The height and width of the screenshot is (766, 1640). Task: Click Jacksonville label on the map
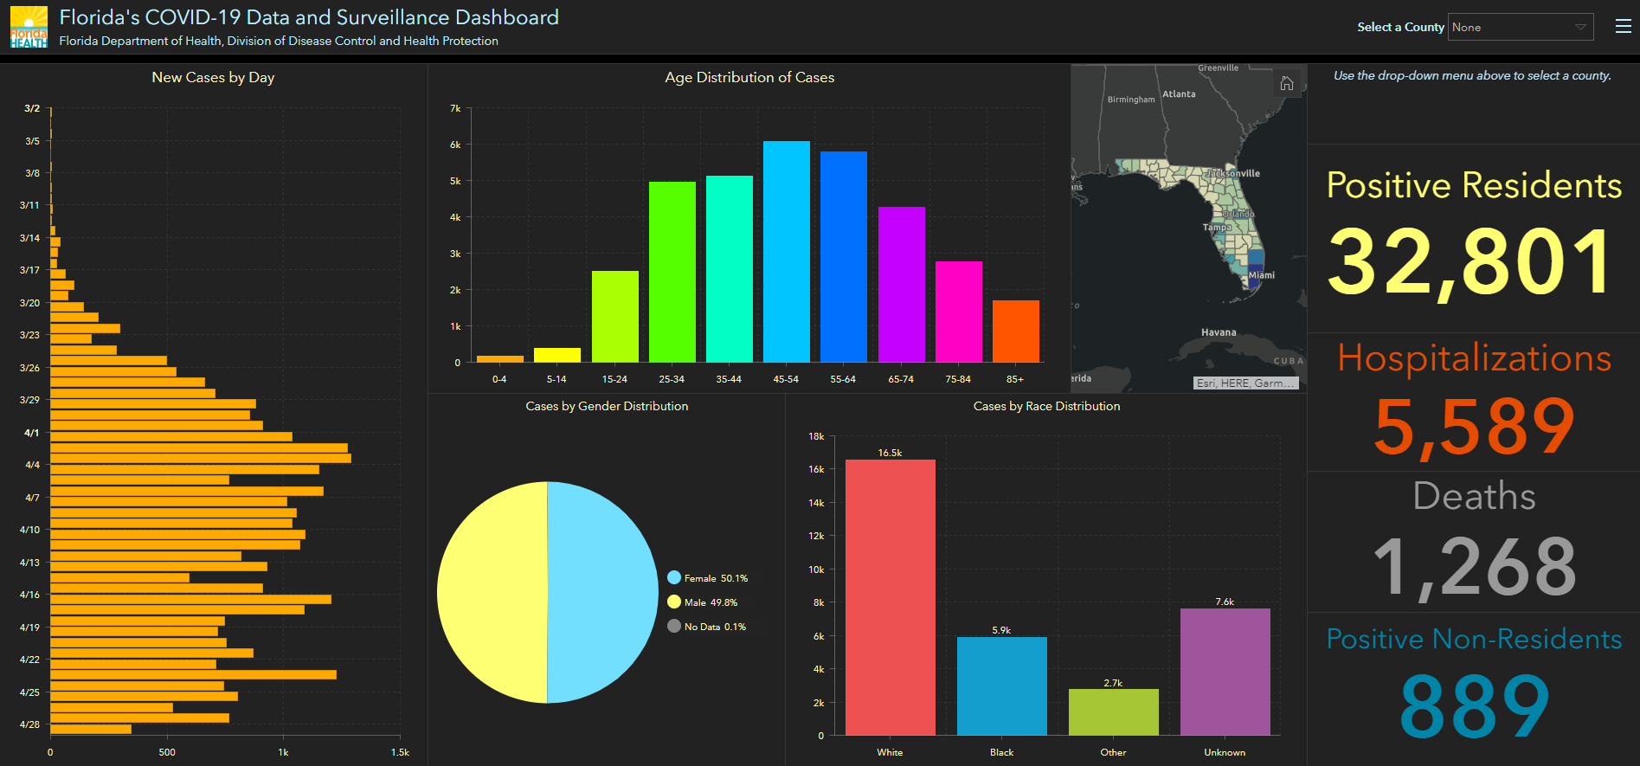tap(1233, 173)
